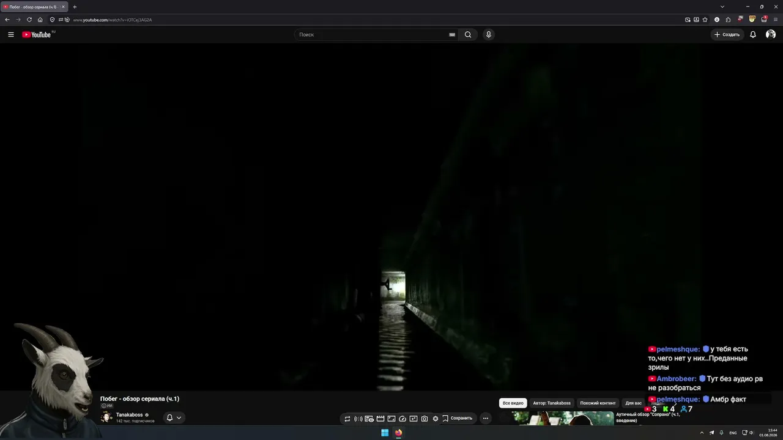Open the tracking protection shield
This screenshot has width=783, height=440.
click(52, 20)
